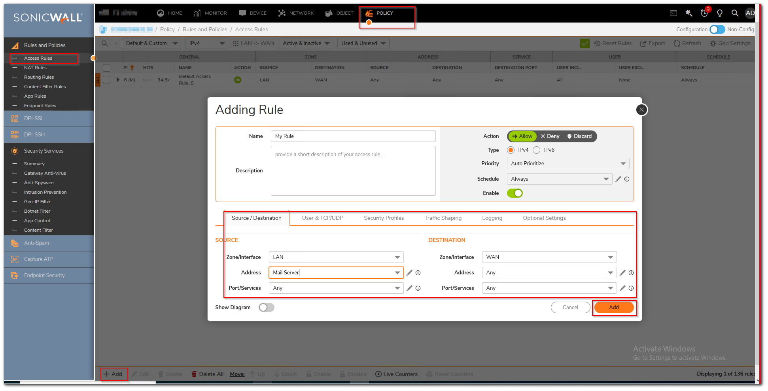The height and width of the screenshot is (391, 768).
Task: Check the Default Access Rule_5 row checkbox
Action: click(107, 80)
